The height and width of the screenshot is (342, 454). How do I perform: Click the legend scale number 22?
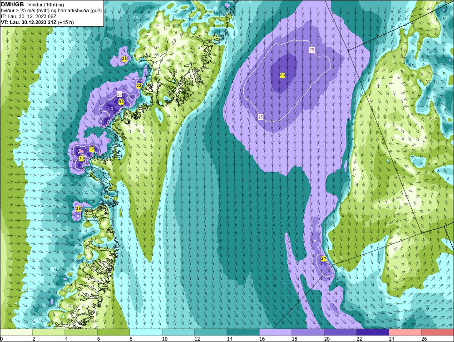(x=359, y=339)
